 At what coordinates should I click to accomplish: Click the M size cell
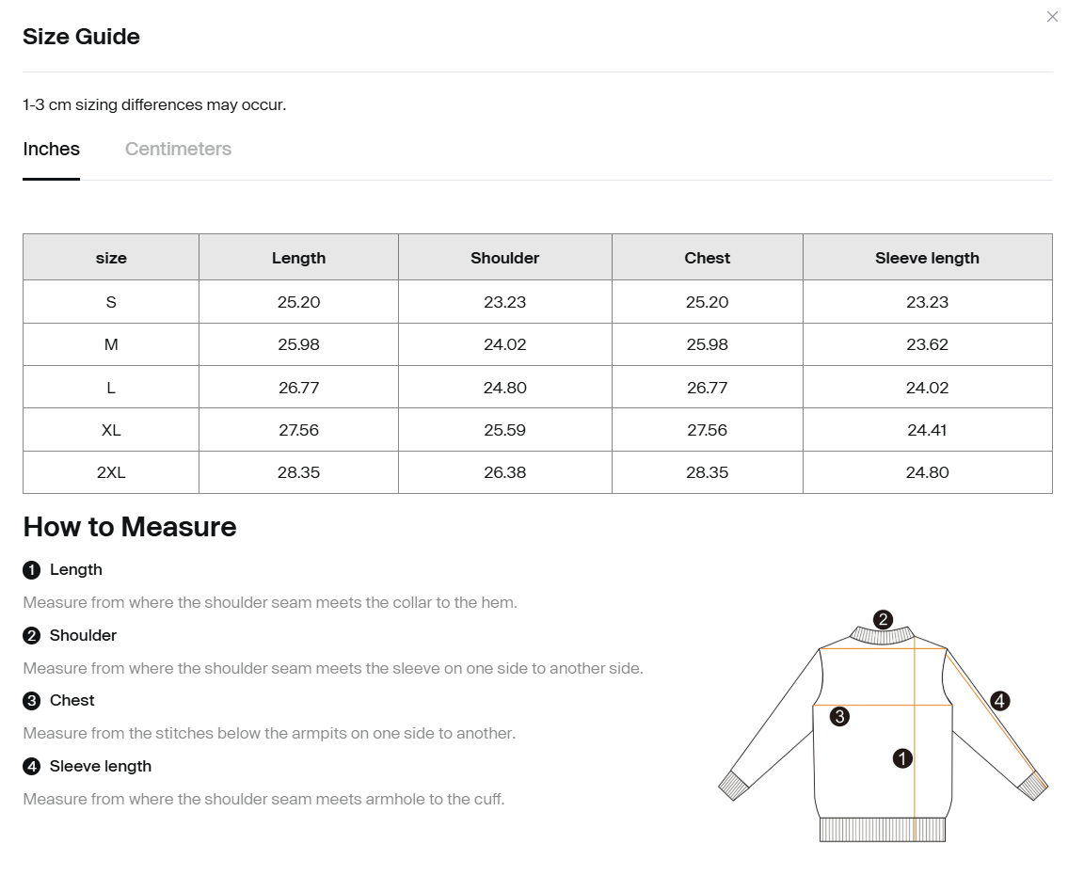(x=110, y=344)
